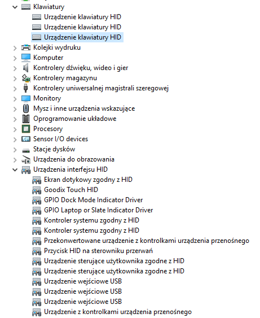The height and width of the screenshot is (318, 260).
Task: Click the USB plug icon for Kontrolery uniwersalnej magistrali
Action: click(x=25, y=88)
